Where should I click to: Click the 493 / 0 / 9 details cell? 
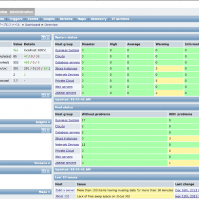pos(37,63)
